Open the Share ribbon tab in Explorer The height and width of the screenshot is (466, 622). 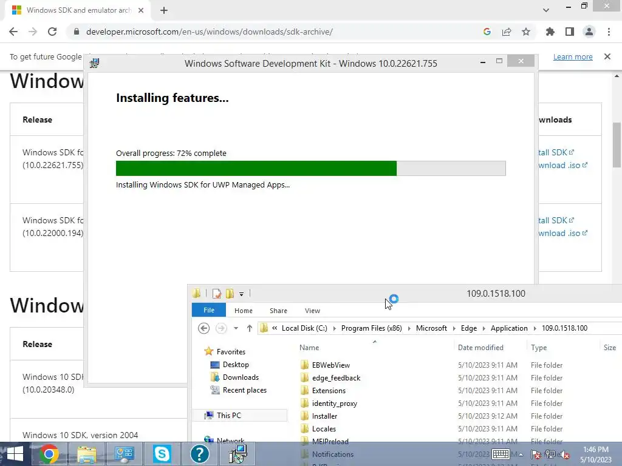tap(278, 311)
